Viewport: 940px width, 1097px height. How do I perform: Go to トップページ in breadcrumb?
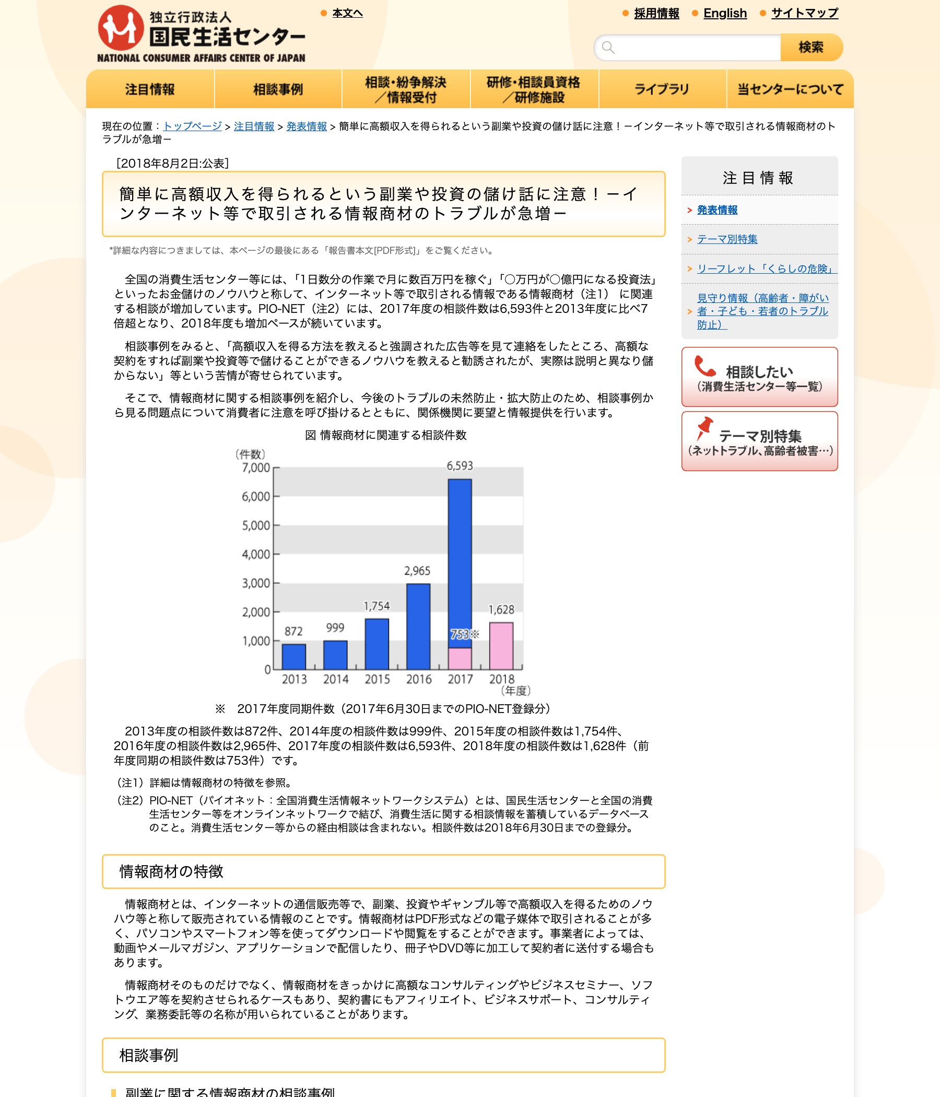pyautogui.click(x=193, y=126)
